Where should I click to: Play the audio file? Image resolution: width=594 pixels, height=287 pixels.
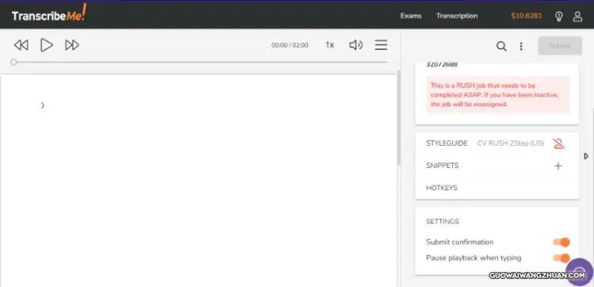(x=47, y=45)
